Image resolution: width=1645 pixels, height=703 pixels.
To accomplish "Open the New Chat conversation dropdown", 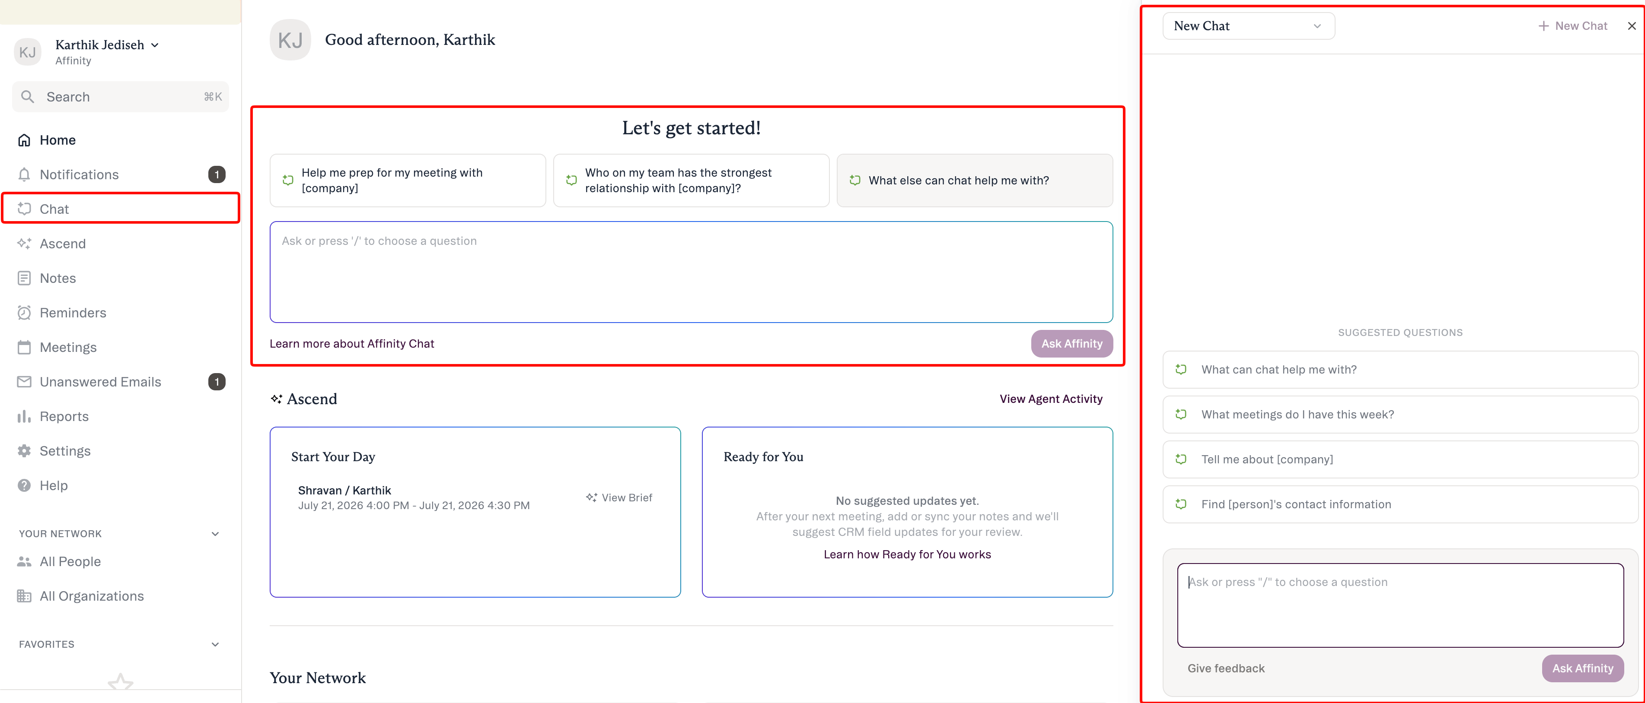I will click(1248, 25).
